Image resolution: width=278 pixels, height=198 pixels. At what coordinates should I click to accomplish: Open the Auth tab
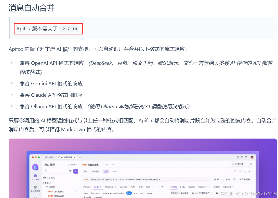click(x=133, y=187)
